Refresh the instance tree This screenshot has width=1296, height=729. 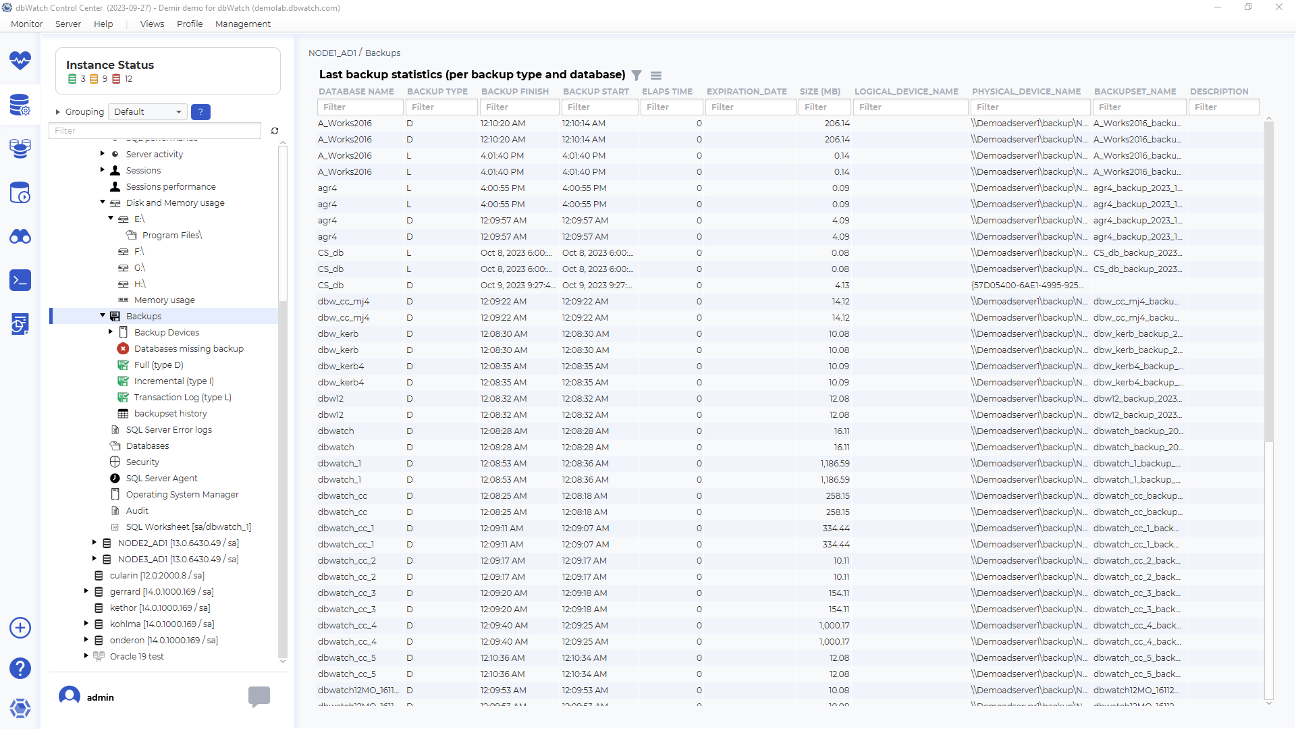coord(275,131)
